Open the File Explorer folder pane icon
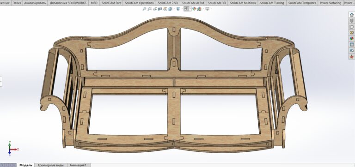 [352, 27]
